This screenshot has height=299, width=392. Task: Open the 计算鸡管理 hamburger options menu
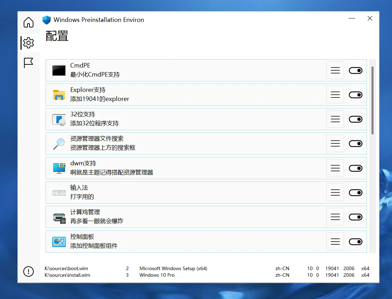coord(335,217)
